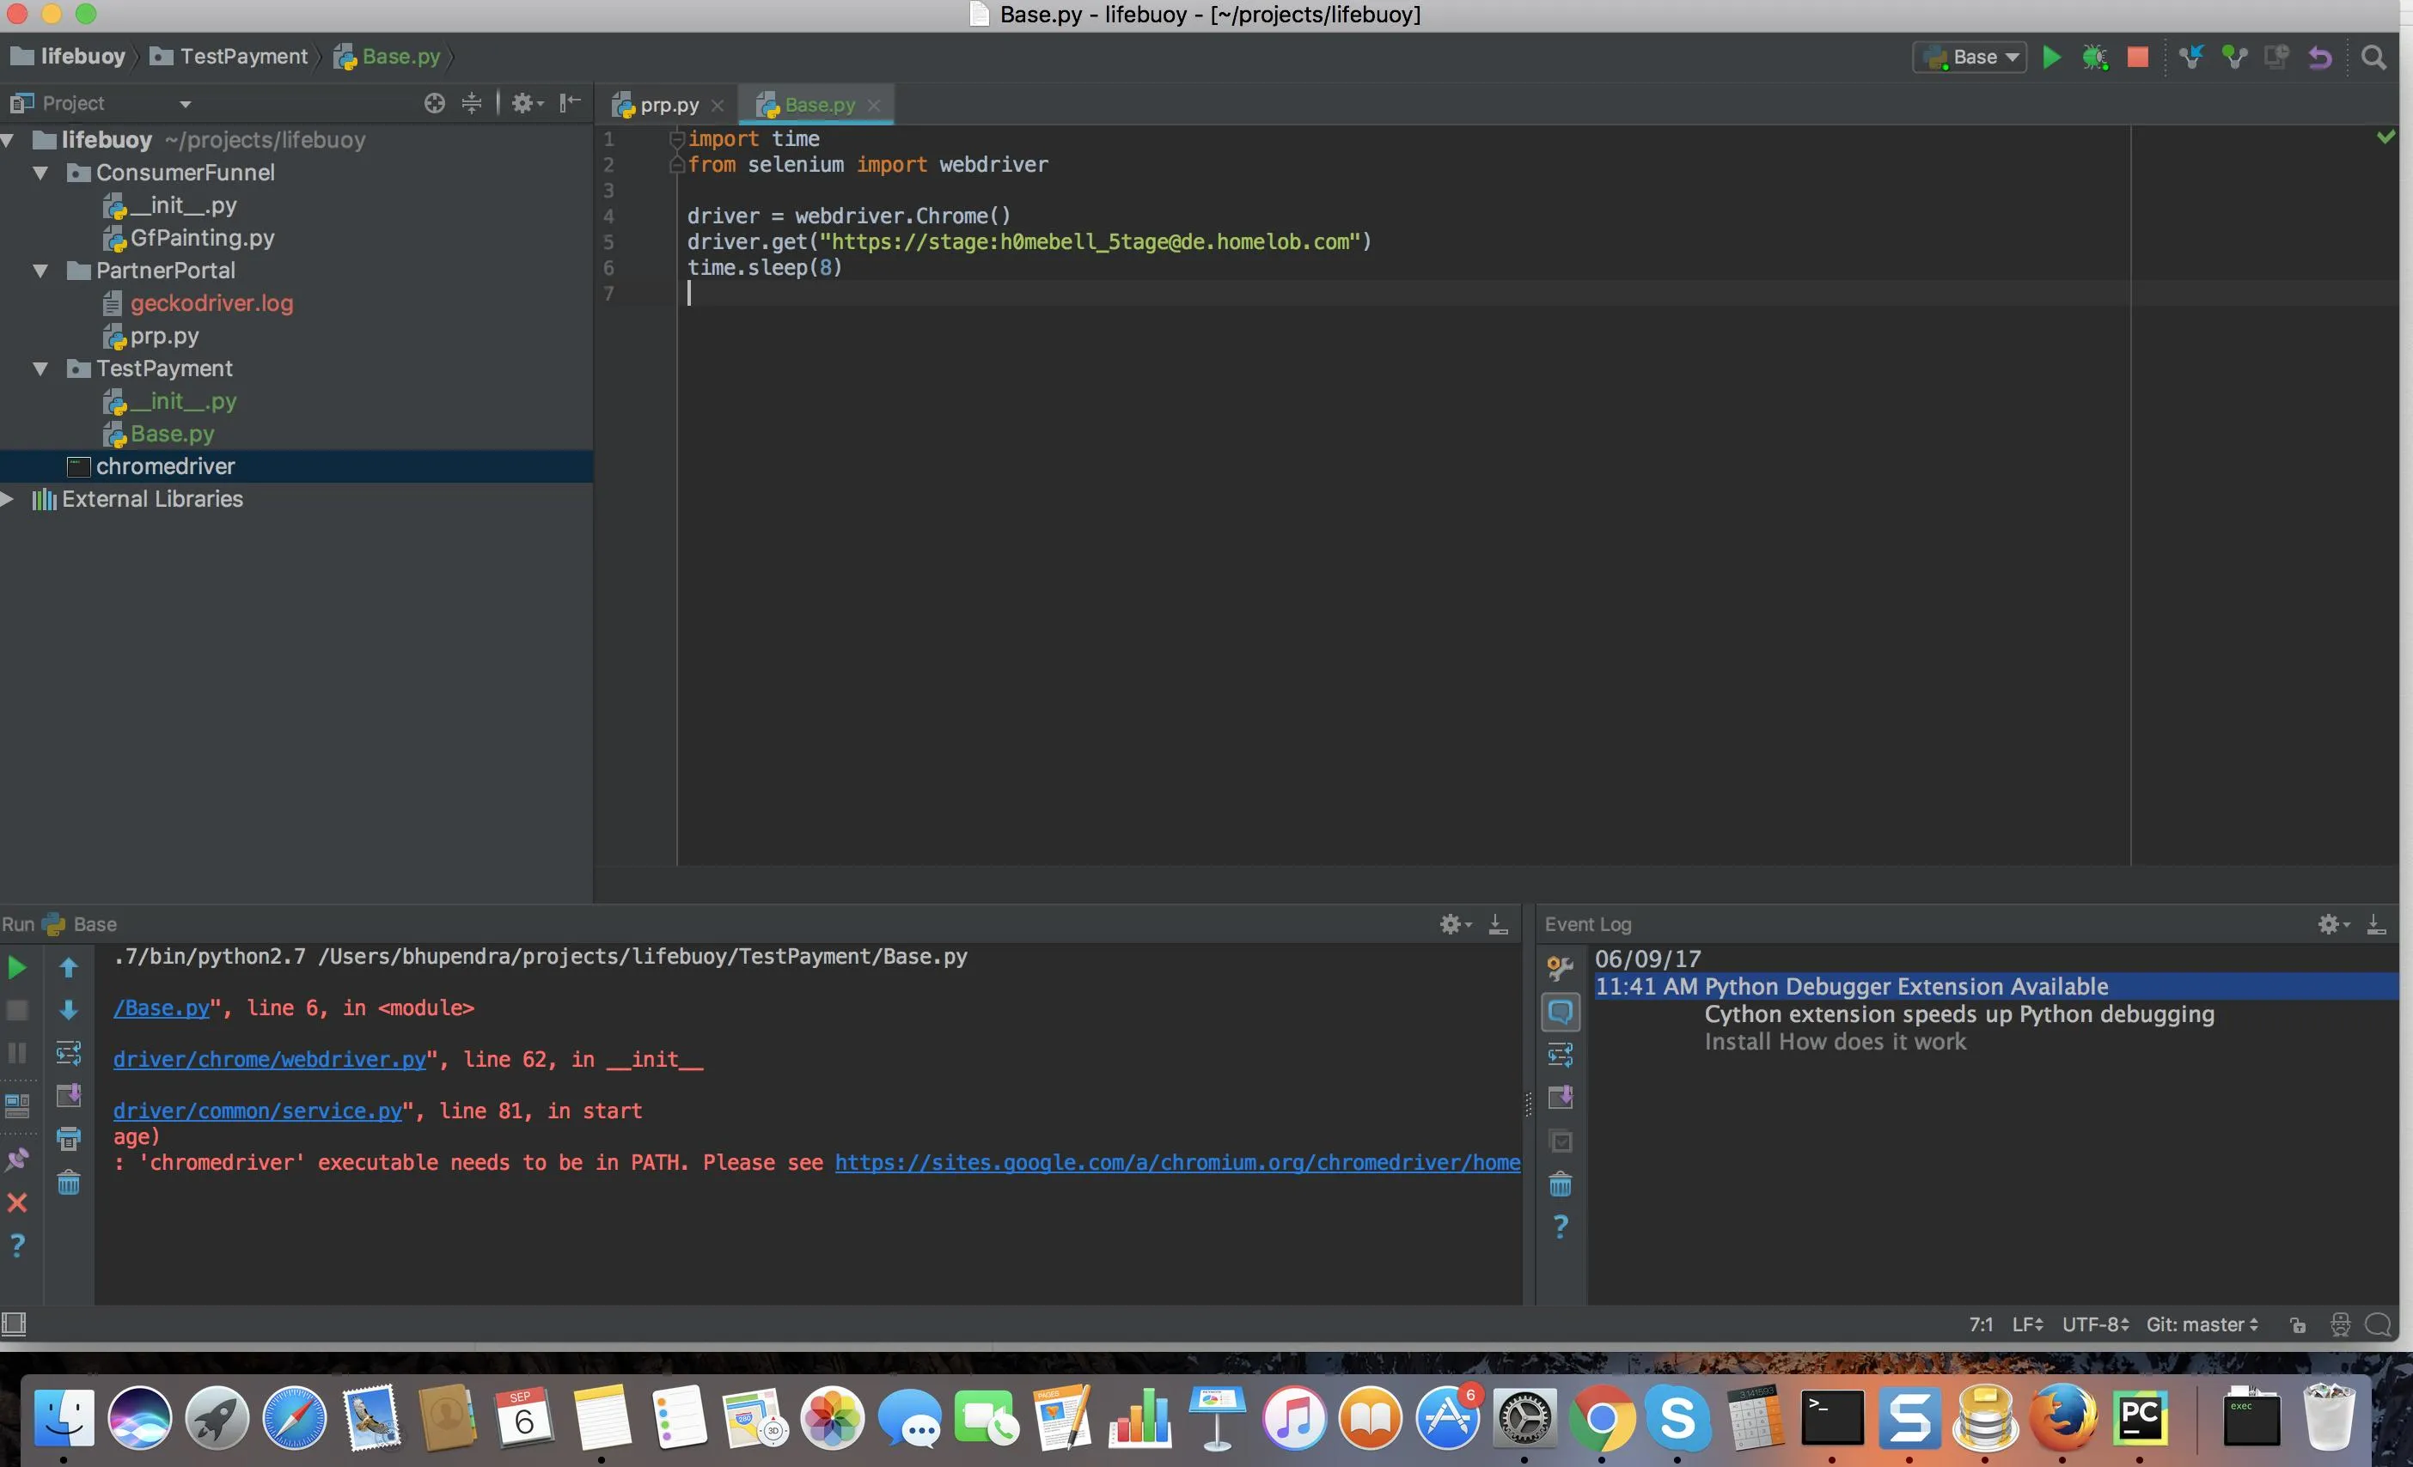The height and width of the screenshot is (1467, 2413).
Task: Open driver/chrome/webdriver.py traceback link
Action: (269, 1059)
